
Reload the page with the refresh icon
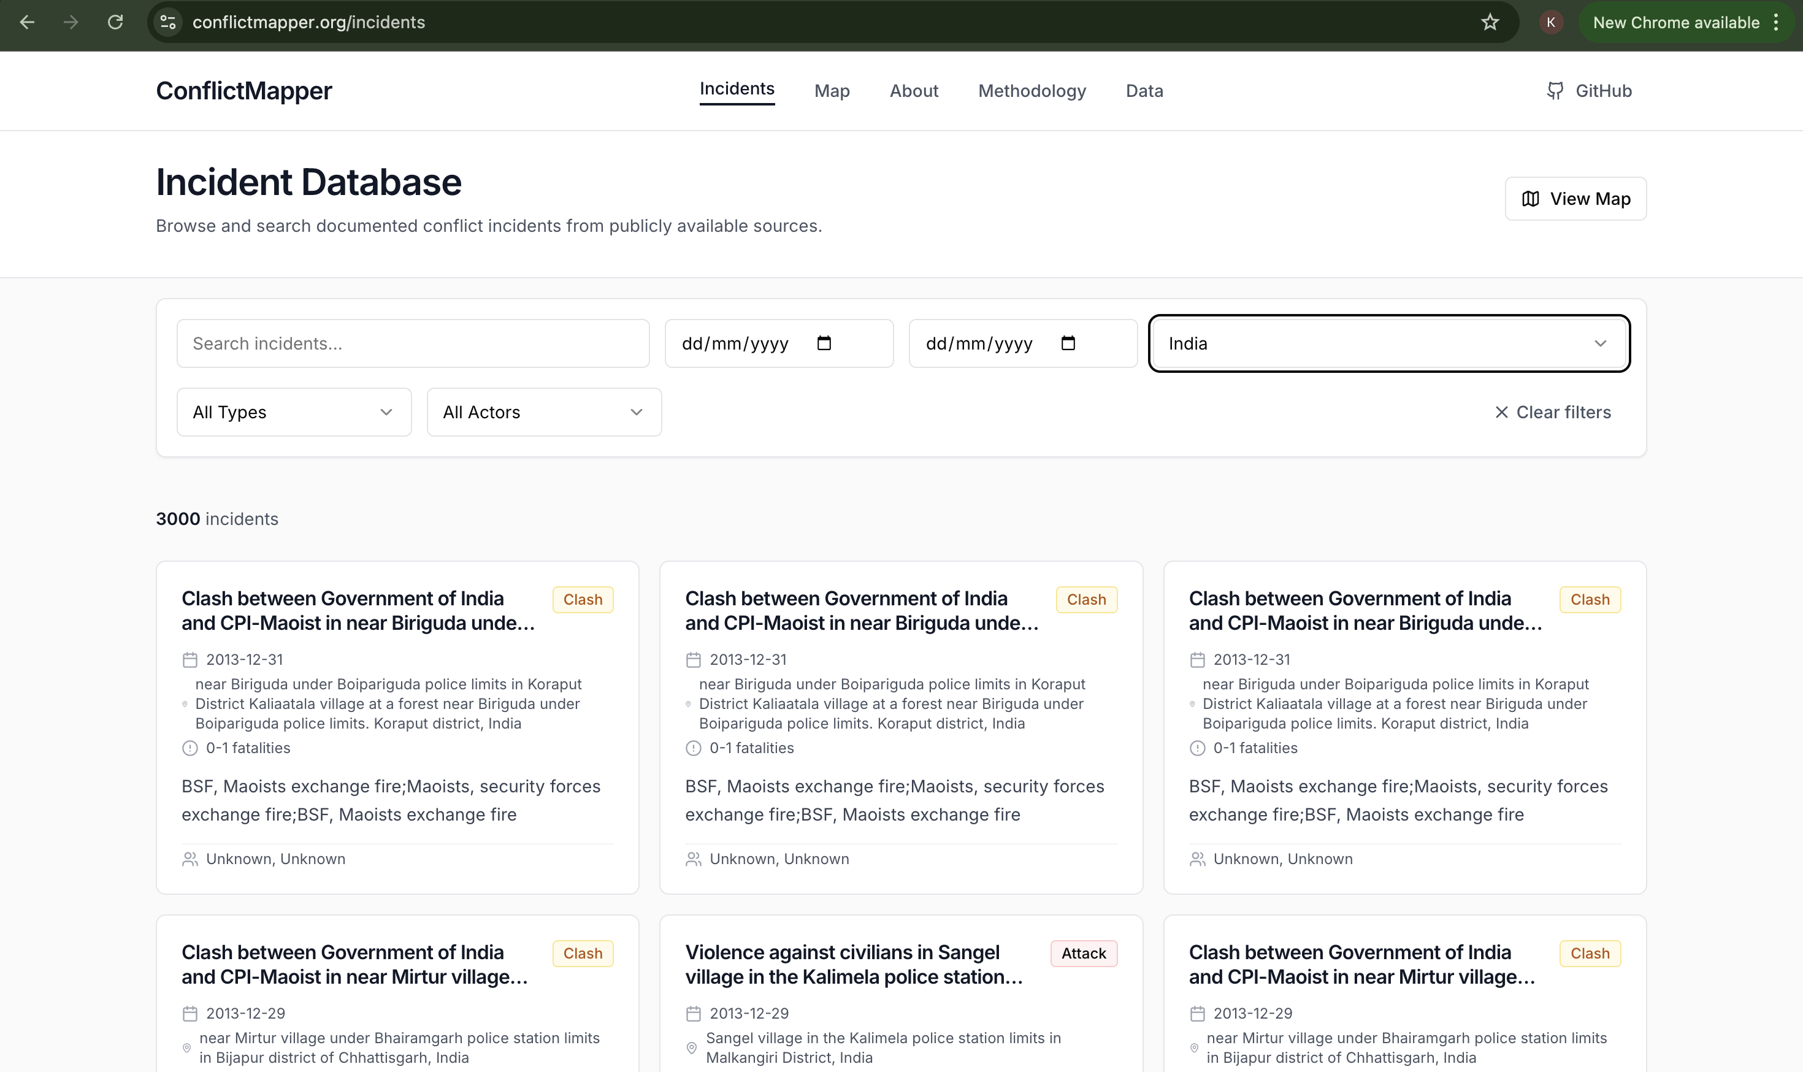(115, 23)
